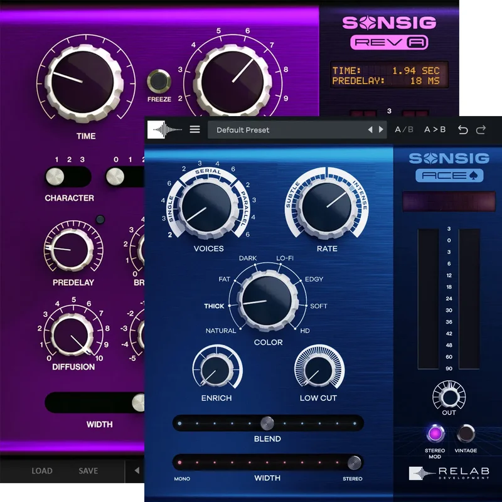Screen dimensions: 502x502
Task: Click the large numbered knob right of Freeze
Action: coord(233,82)
